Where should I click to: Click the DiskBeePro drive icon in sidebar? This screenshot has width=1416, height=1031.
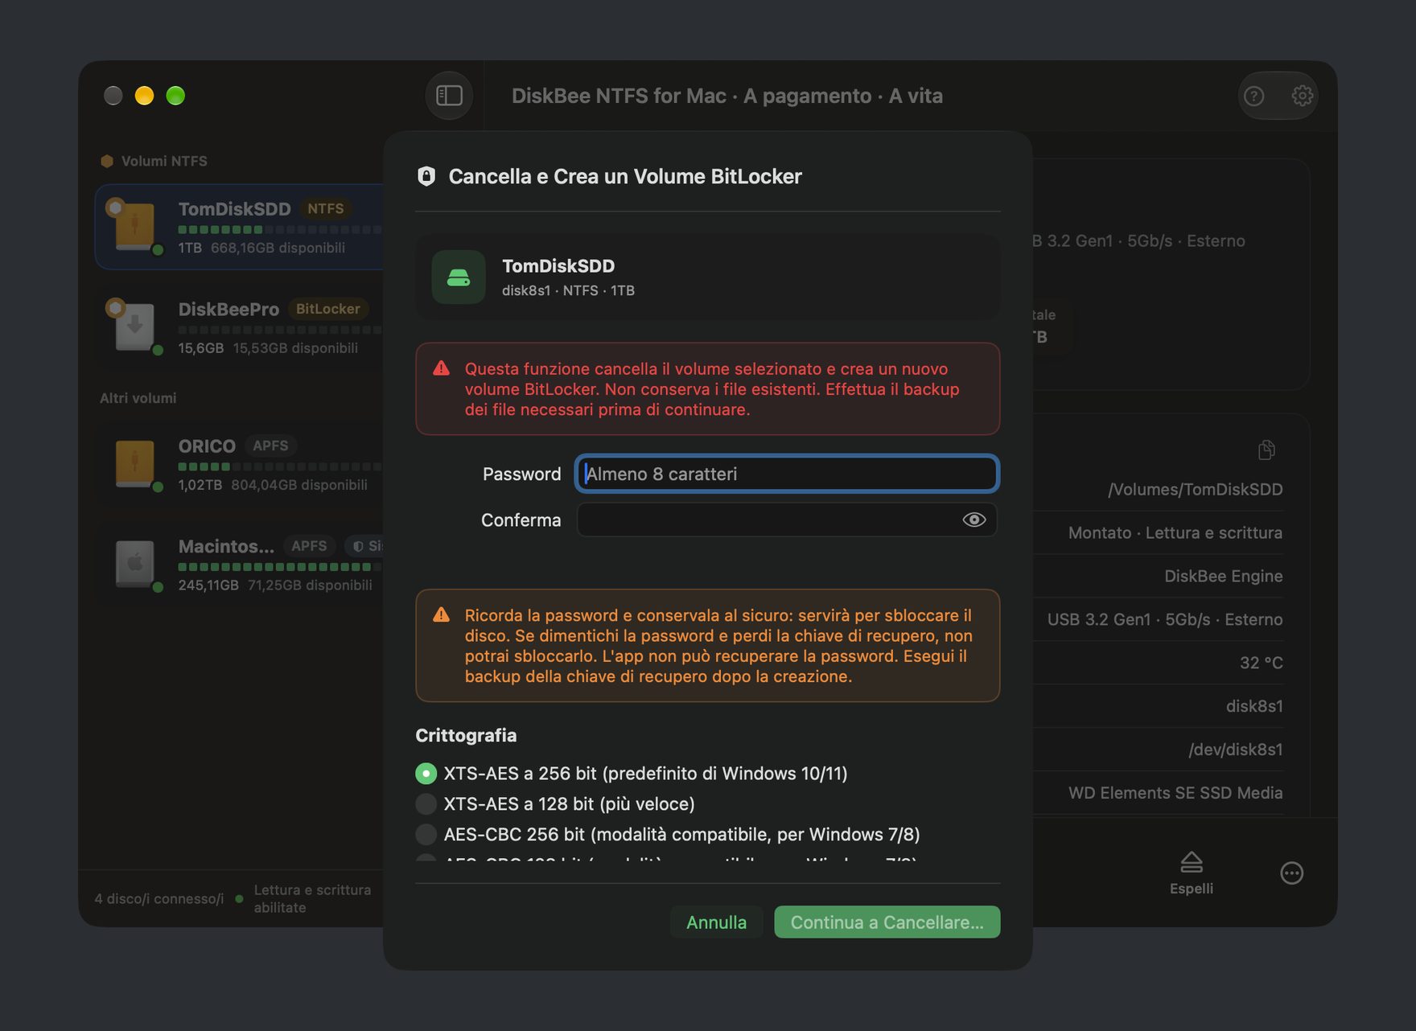click(134, 327)
